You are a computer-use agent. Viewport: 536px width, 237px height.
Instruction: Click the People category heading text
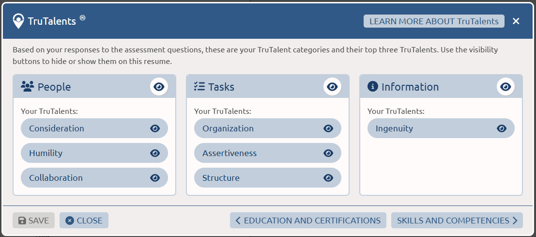coord(54,87)
